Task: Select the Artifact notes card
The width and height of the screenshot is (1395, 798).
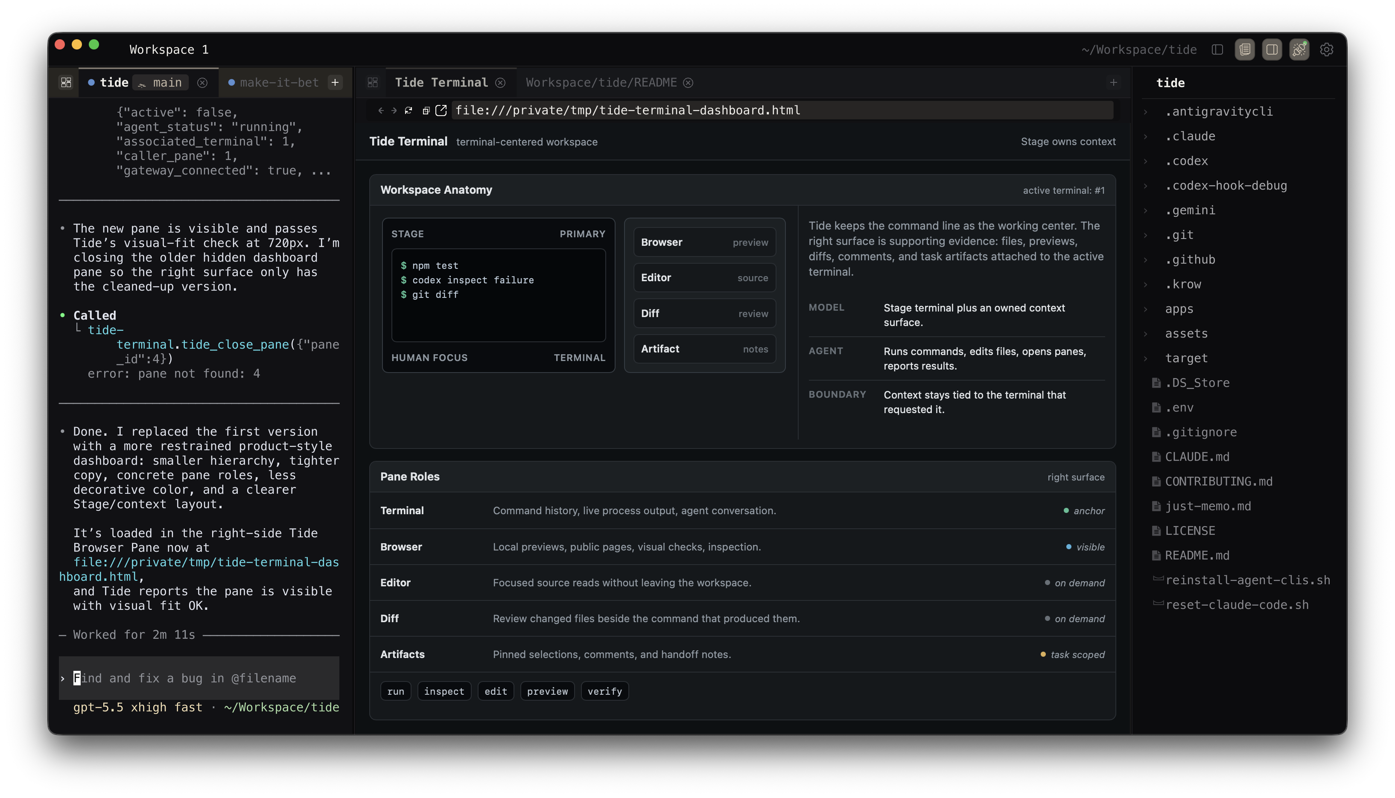Action: (x=704, y=349)
